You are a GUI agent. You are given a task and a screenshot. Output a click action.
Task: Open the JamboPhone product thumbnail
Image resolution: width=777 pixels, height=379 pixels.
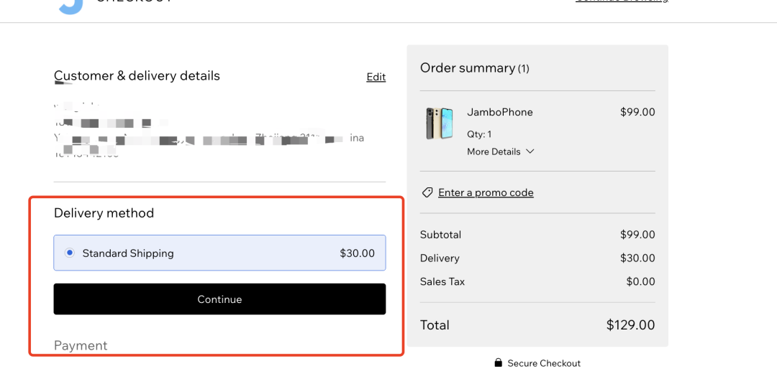pyautogui.click(x=439, y=123)
